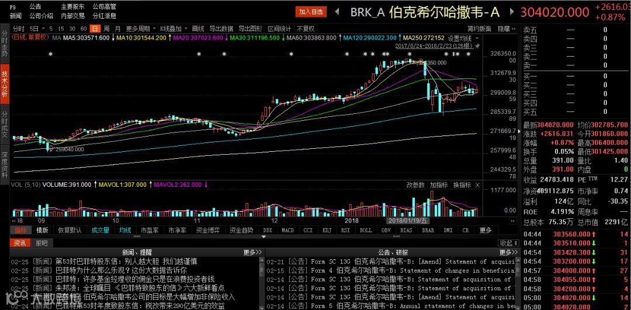Select the daily 日 K-line period
The image size is (631, 310).
point(95,29)
